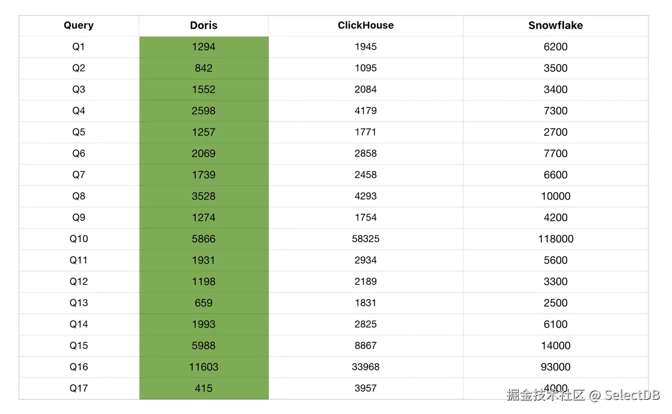Image resolution: width=672 pixels, height=414 pixels.
Task: Click Snowflake value 93000 cell
Action: pos(555,367)
